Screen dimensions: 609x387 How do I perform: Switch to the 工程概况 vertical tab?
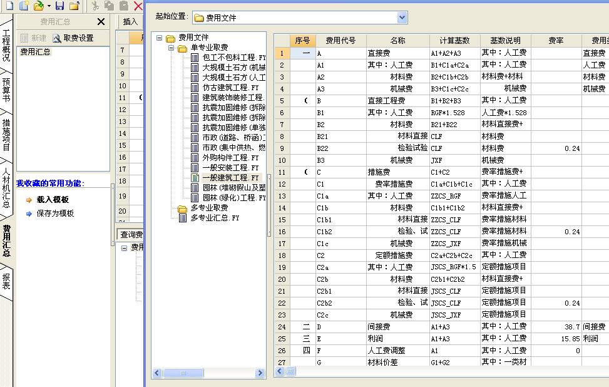point(6,45)
